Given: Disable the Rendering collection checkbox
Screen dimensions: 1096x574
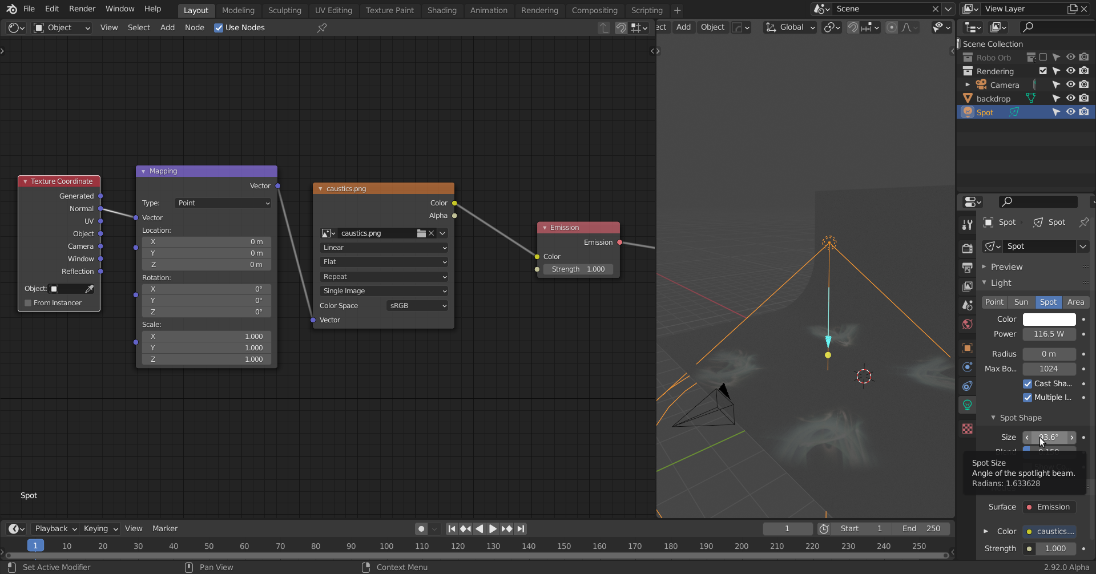Looking at the screenshot, I should [1043, 71].
